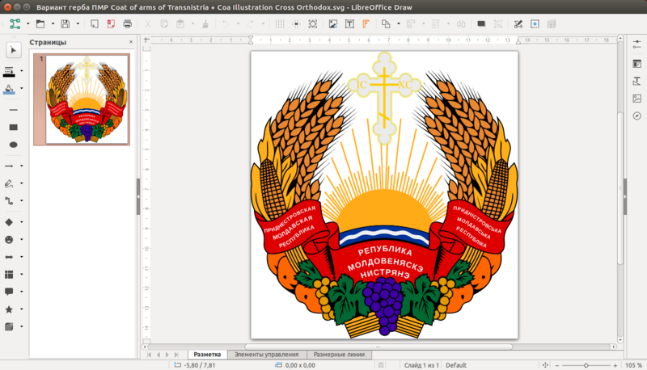Toggle Helplines While Moving icon
Viewport: 647px width, 370px height.
coord(296,24)
